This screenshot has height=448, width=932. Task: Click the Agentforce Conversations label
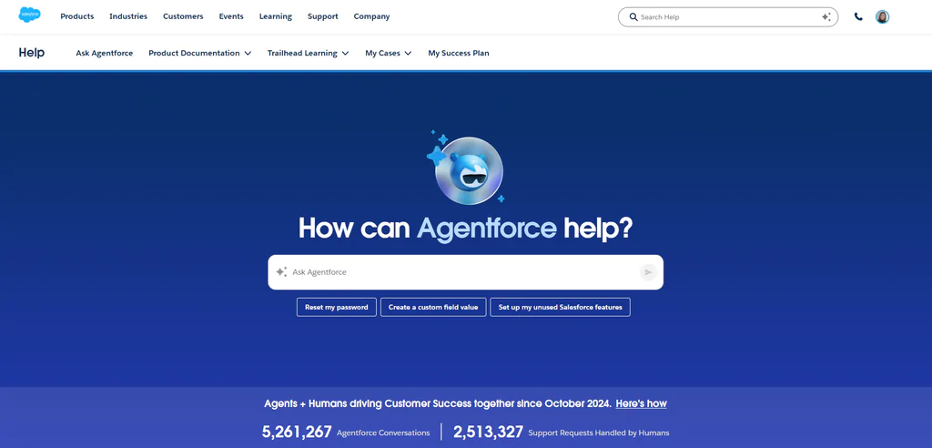point(383,433)
